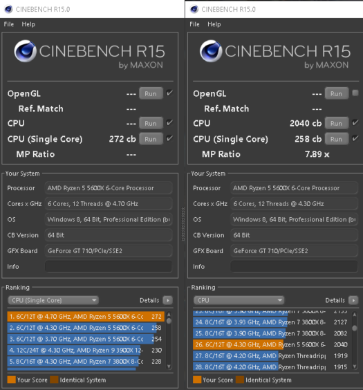
Task: Select ranking row 27 with score 1919
Action: (x=272, y=355)
